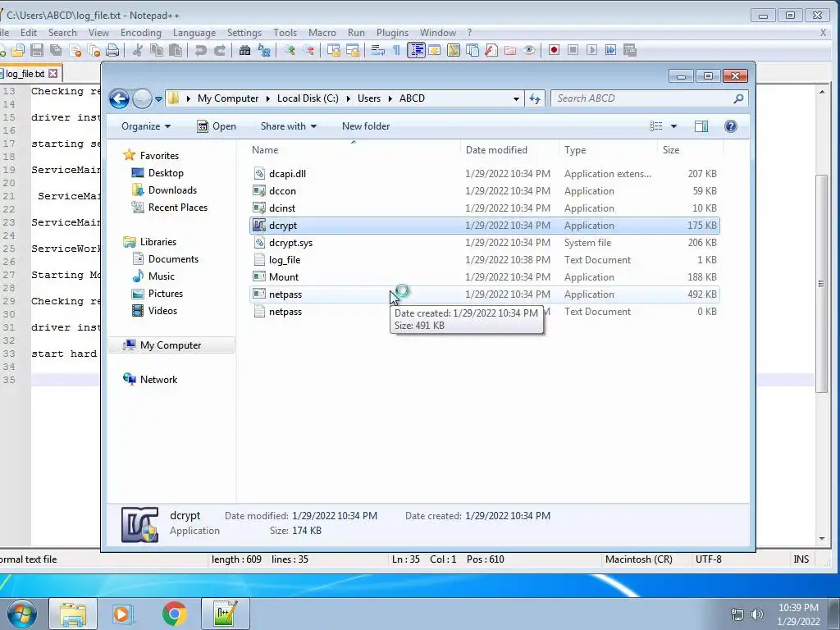This screenshot has width=840, height=630.
Task: Click the Copy icon in Notepad++ toolbar
Action: pyautogui.click(x=157, y=50)
